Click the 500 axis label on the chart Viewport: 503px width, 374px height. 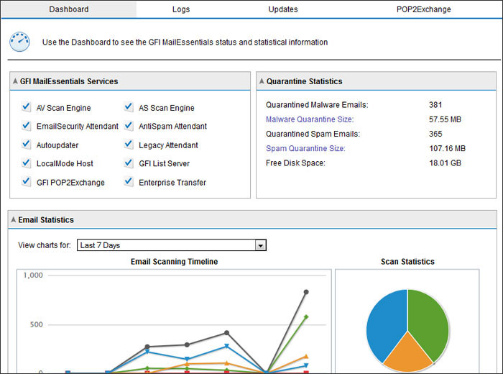click(36, 324)
